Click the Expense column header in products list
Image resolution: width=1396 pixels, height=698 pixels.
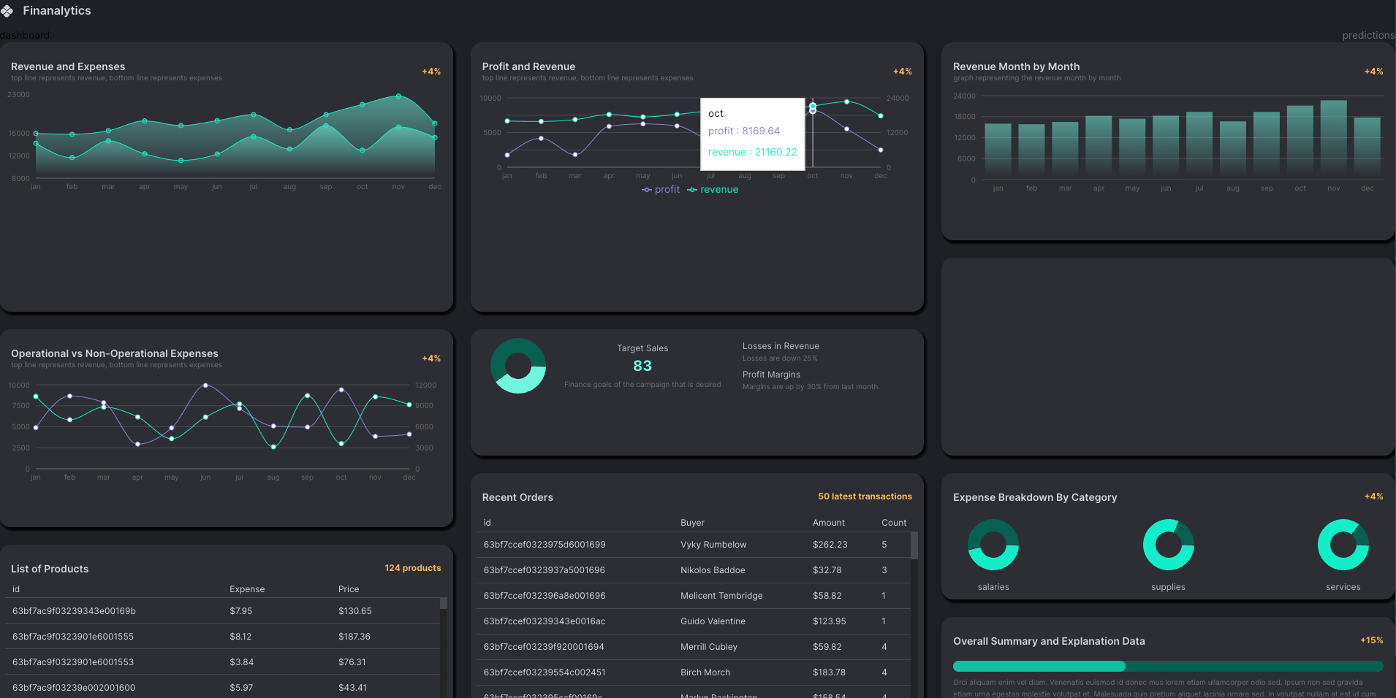coord(247,589)
